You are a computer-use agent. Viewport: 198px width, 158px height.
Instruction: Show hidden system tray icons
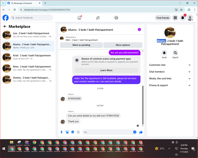(x=169, y=149)
